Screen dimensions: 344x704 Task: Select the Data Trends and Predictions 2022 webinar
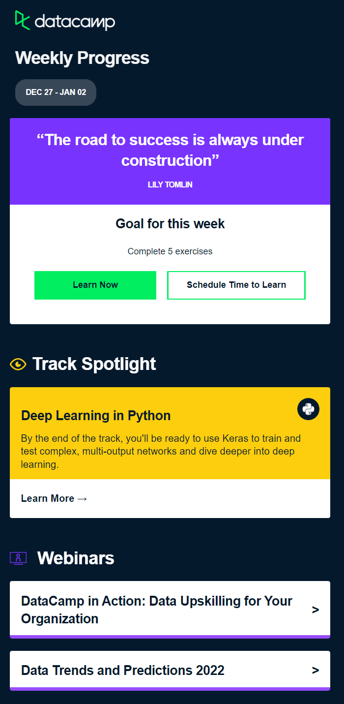point(122,670)
